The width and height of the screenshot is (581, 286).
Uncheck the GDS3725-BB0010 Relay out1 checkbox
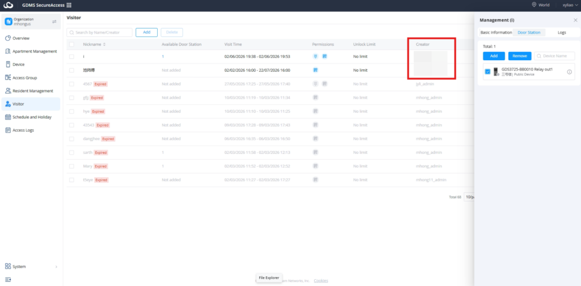point(487,72)
